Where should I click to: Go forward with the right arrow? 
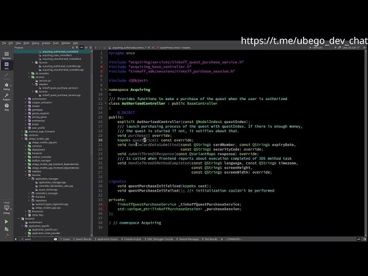[100, 47]
